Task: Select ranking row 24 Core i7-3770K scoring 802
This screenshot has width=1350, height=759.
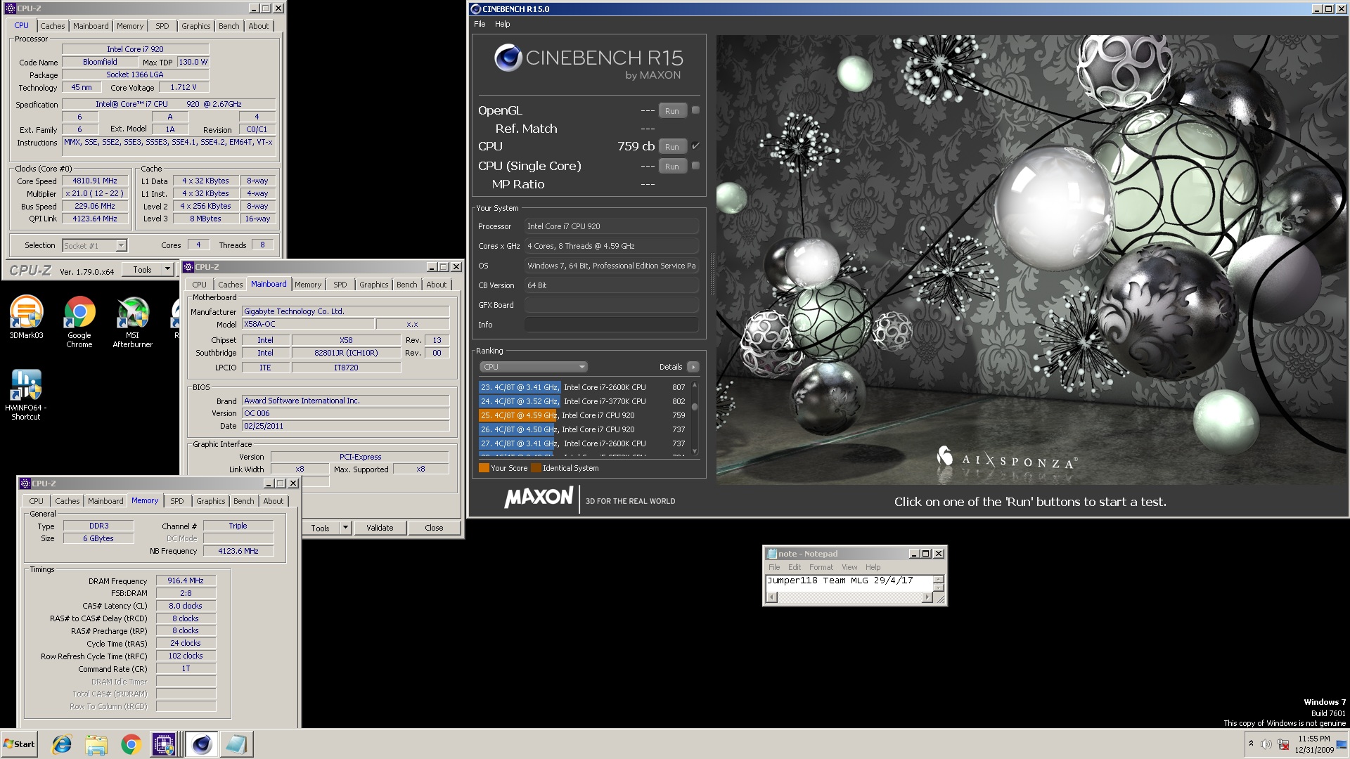Action: (x=582, y=401)
